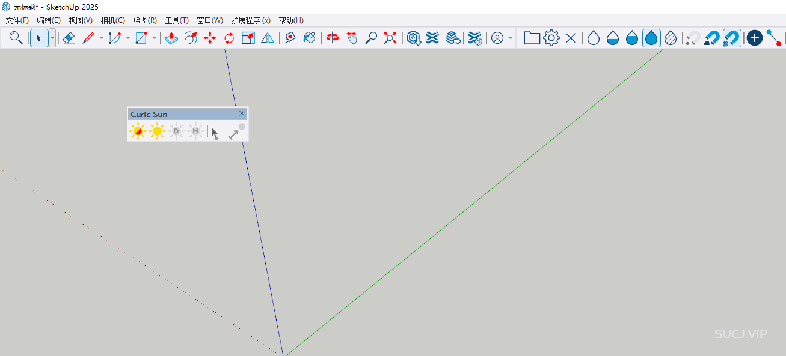Open the 绘图(R) menu
The height and width of the screenshot is (356, 786).
(145, 20)
